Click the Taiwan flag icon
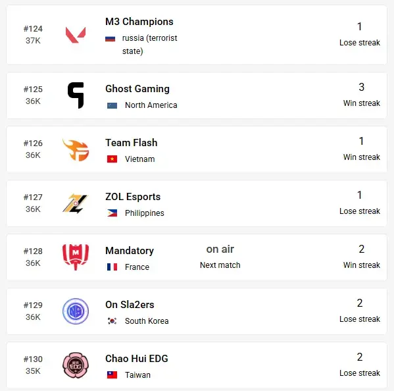Viewport: 394px width, 391px height. pos(112,375)
